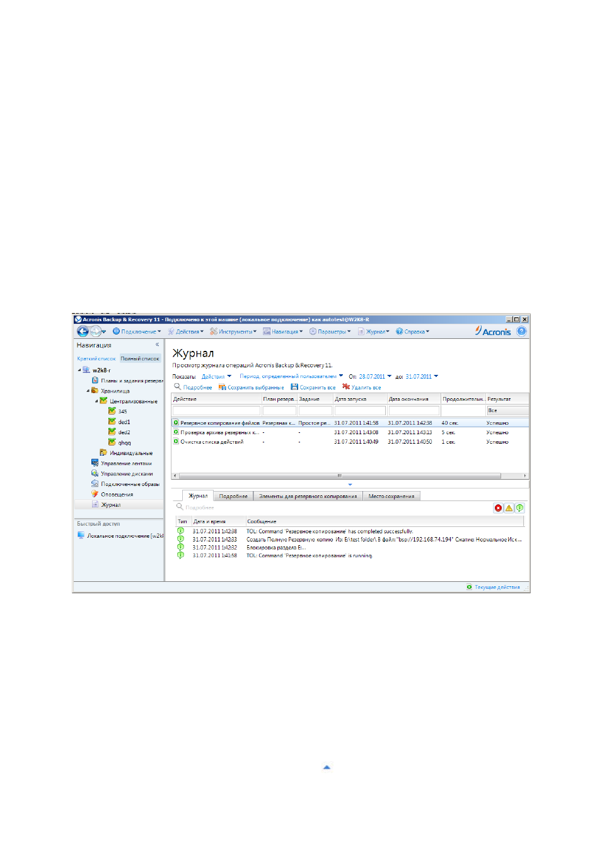
Task: Collapse the Хранилища tree node
Action: tap(88, 391)
